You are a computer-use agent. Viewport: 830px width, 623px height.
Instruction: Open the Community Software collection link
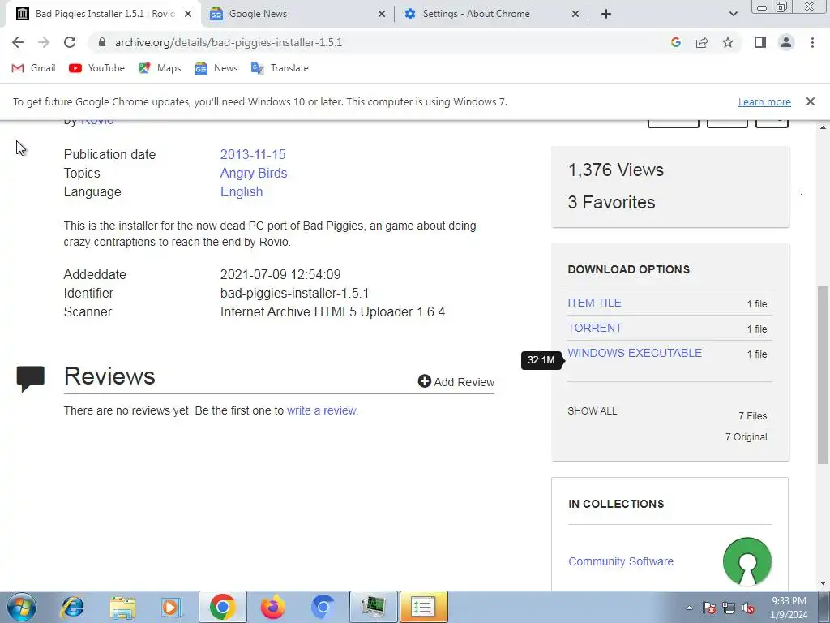[x=620, y=561]
